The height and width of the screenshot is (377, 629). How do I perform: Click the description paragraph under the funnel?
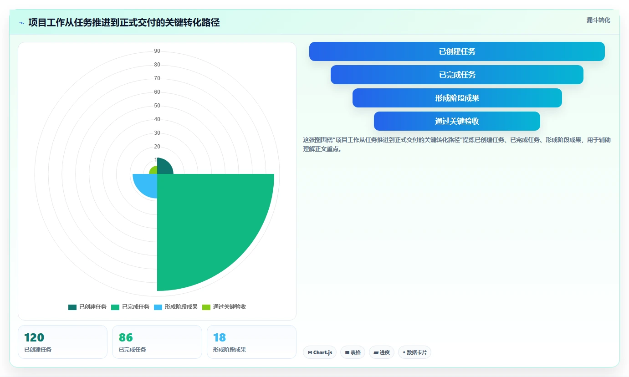pos(457,144)
